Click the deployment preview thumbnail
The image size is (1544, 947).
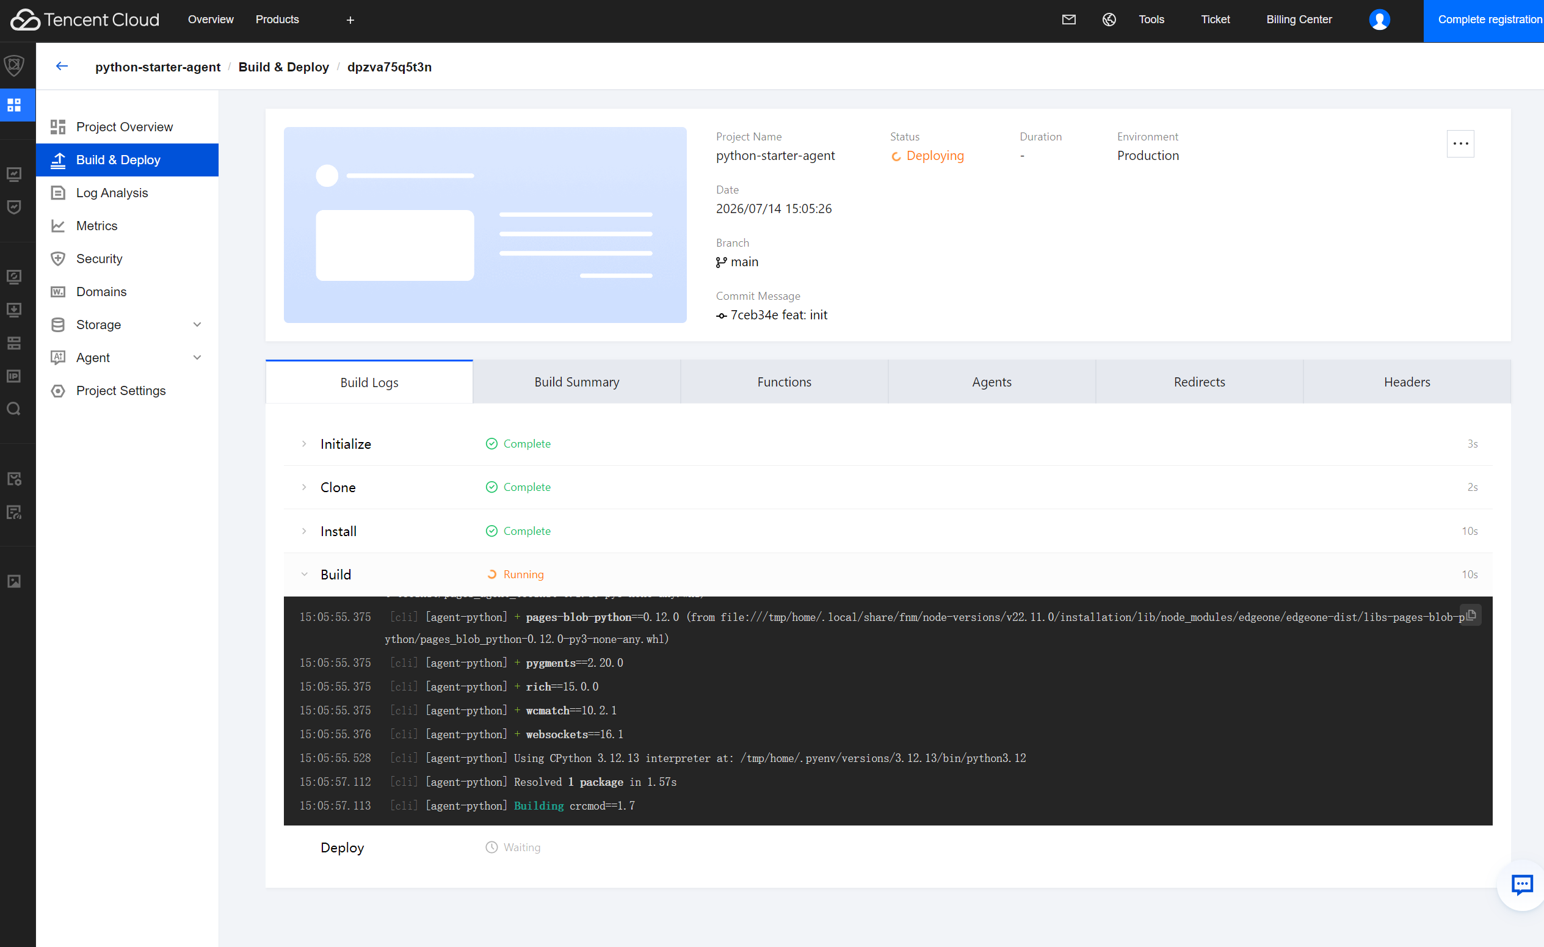(485, 225)
